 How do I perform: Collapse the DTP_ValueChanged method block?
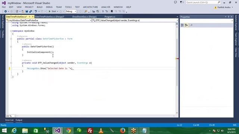pyautogui.click(x=11, y=63)
